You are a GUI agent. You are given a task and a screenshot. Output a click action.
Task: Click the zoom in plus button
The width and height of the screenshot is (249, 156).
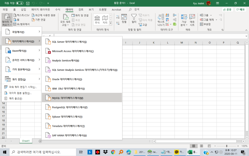coord(238,146)
